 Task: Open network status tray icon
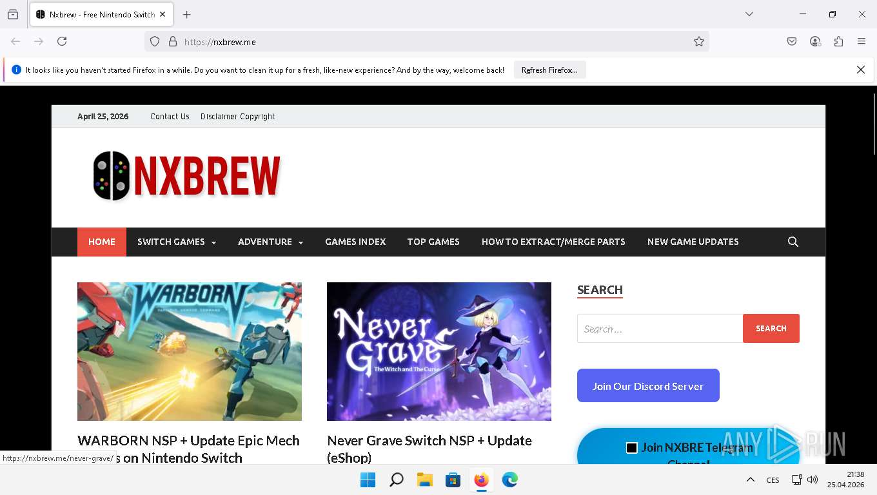pyautogui.click(x=797, y=480)
